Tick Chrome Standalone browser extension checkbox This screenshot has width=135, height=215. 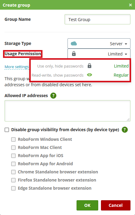pos(14,172)
